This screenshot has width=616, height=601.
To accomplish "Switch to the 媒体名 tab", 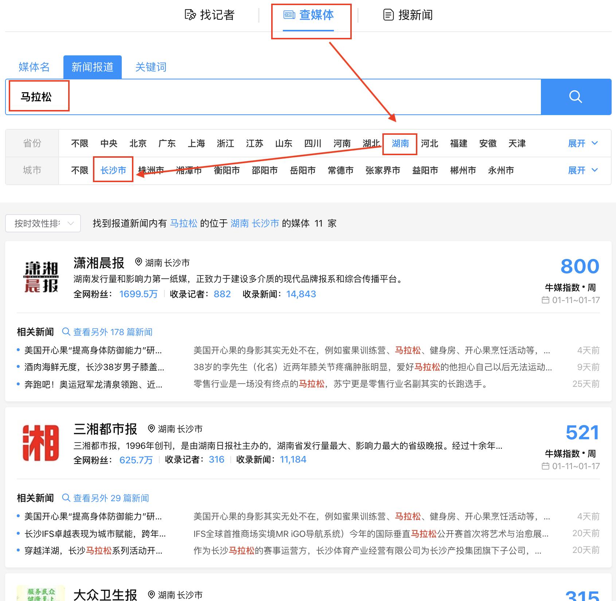I will pyautogui.click(x=34, y=67).
